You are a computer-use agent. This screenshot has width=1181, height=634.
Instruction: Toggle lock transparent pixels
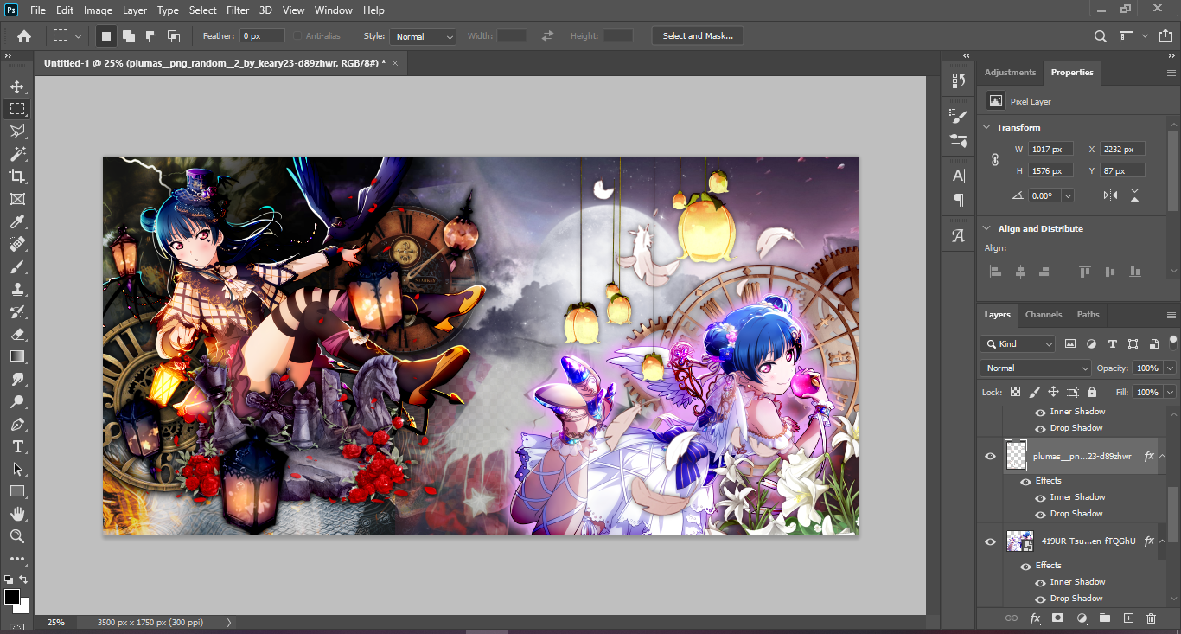click(1016, 392)
